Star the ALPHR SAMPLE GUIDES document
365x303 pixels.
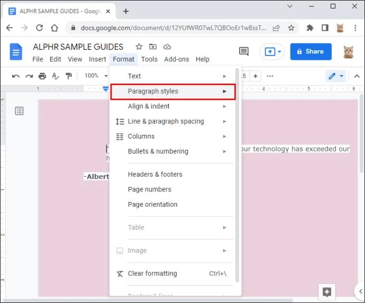(x=139, y=47)
